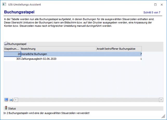The height and width of the screenshot is (120, 167).
Task: Sort by the Stapelnummer column header
Action: (12, 49)
